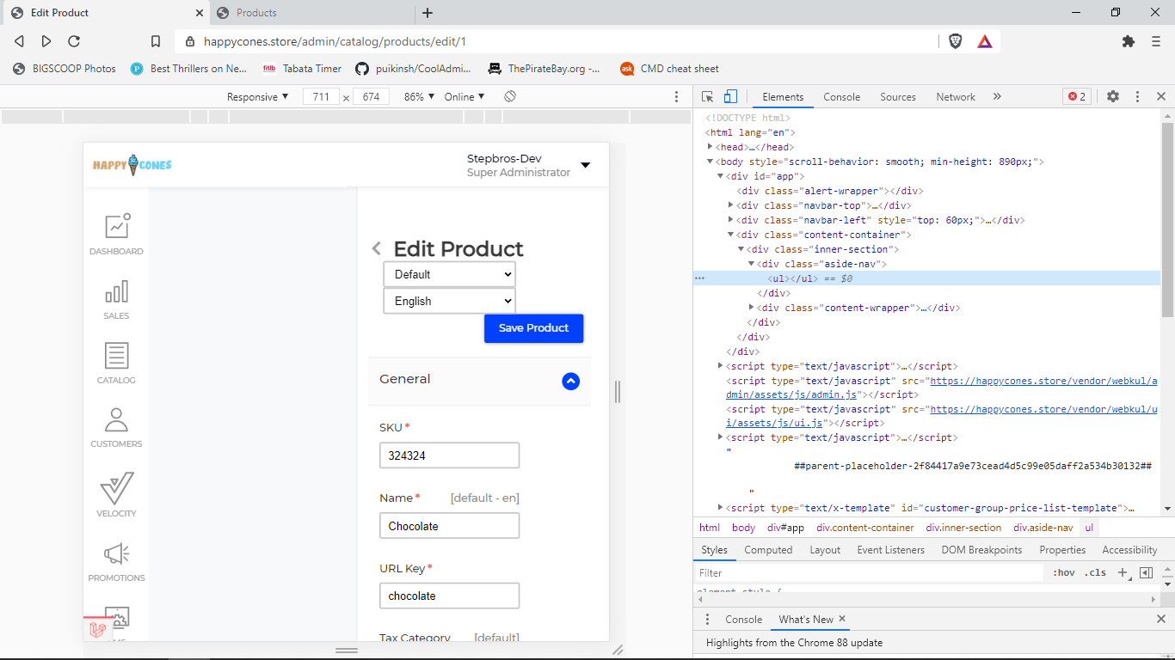Screen dimensions: 1175x660
Task: Open the Tabata Timer bookmark
Action: [302, 69]
